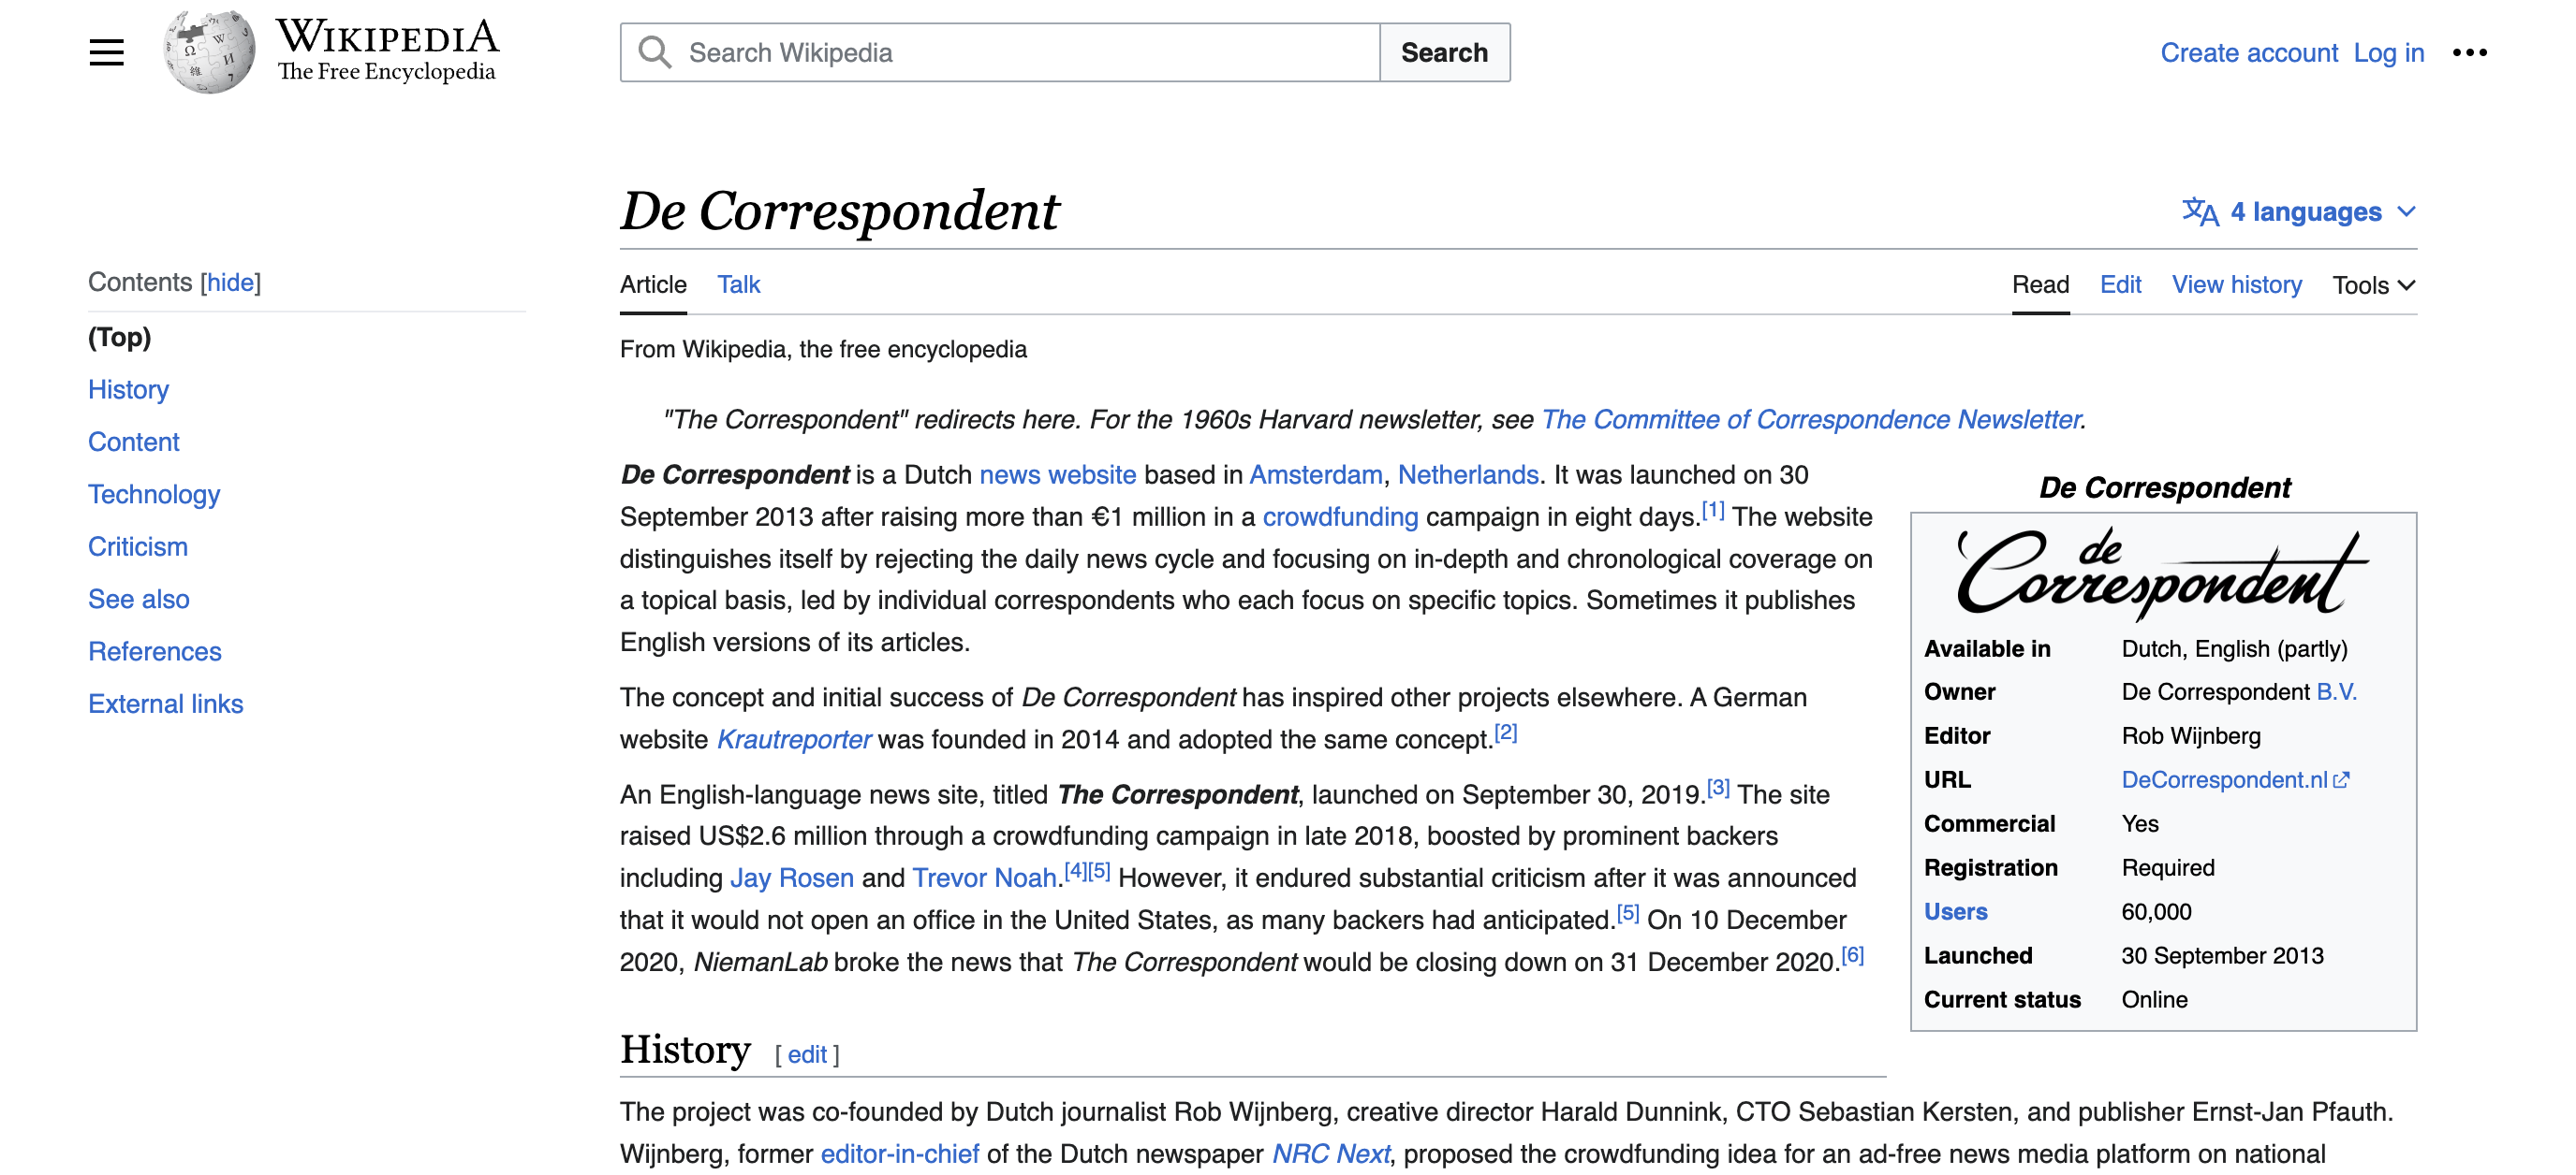Image resolution: width=2576 pixels, height=1175 pixels.
Task: Click the De Correspondent logo image
Action: pos(2163,573)
